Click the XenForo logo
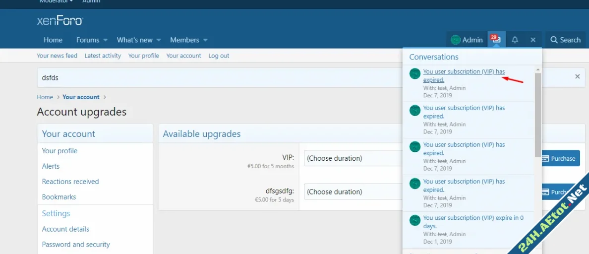Viewport: 589px width, 254px height. pos(60,21)
